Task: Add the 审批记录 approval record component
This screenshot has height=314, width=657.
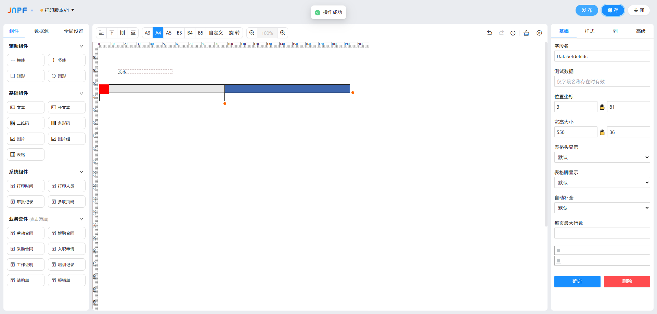Action: click(26, 202)
